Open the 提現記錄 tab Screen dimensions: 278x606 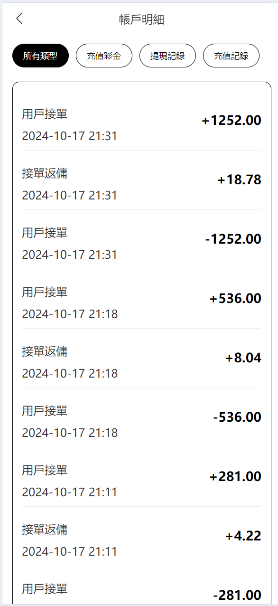[167, 56]
